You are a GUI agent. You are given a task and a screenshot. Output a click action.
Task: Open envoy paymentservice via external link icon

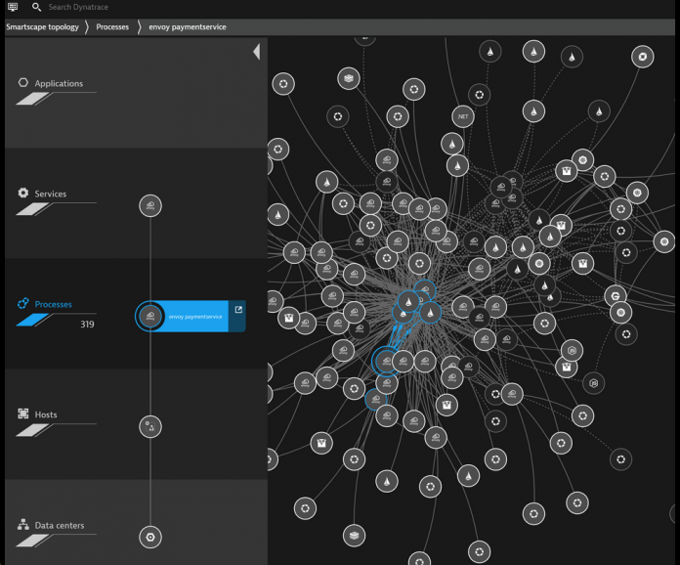pos(238,311)
